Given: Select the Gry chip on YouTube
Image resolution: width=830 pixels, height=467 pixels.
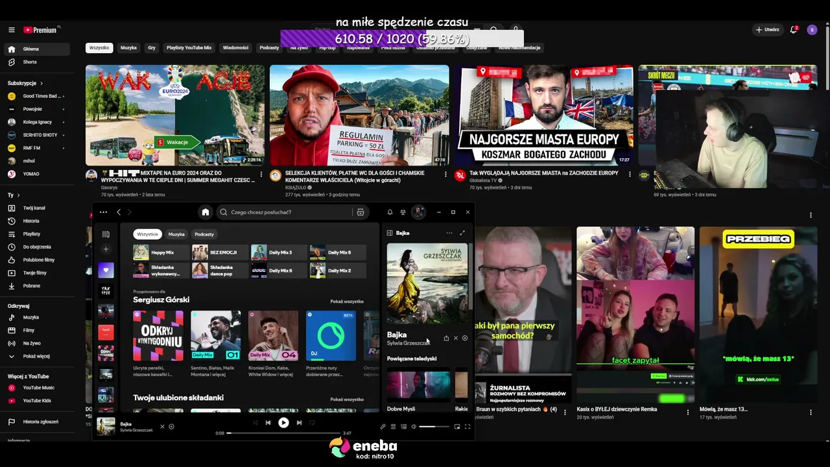Looking at the screenshot, I should [x=152, y=48].
